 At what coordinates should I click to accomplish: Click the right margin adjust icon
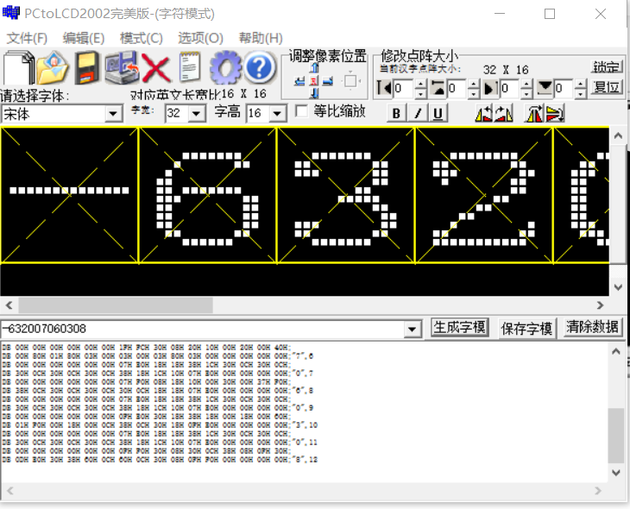click(x=490, y=88)
